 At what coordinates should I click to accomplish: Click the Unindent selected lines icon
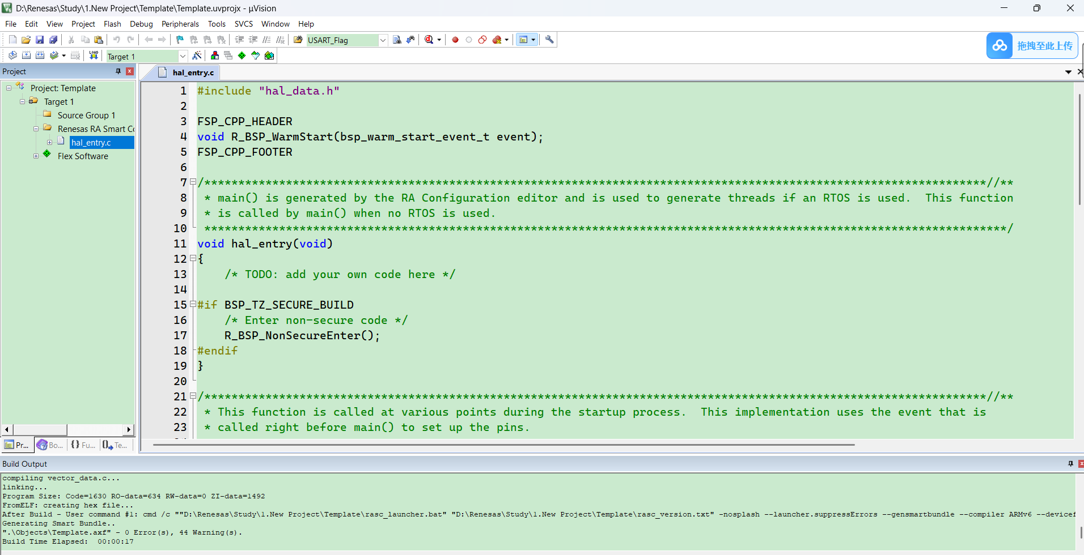click(x=253, y=40)
